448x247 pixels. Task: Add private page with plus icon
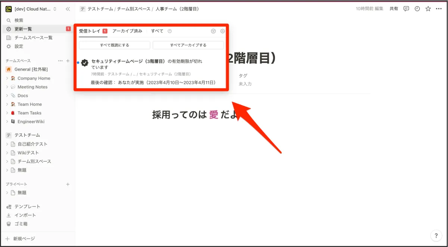68,184
